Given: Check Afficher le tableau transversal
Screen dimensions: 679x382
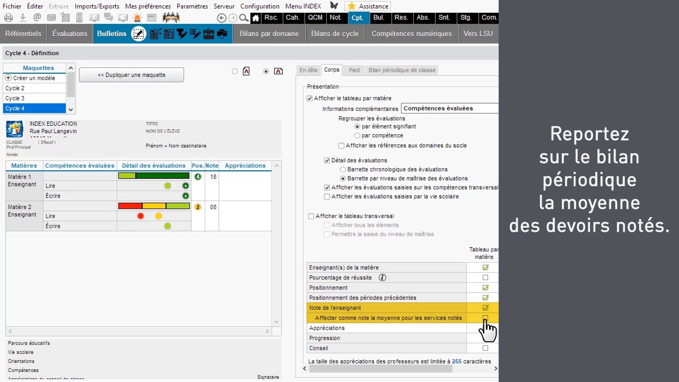Looking at the screenshot, I should pos(311,216).
